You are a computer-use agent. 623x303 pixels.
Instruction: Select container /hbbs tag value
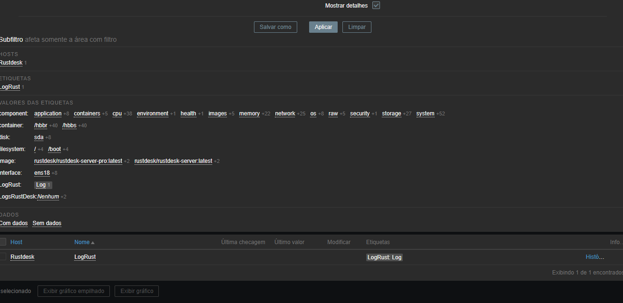[69, 125]
